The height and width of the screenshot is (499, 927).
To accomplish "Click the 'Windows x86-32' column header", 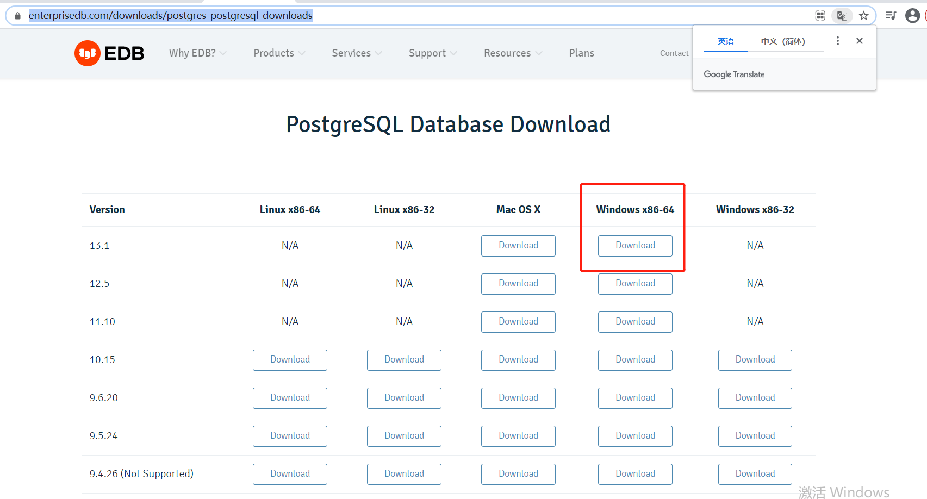I will (x=755, y=210).
